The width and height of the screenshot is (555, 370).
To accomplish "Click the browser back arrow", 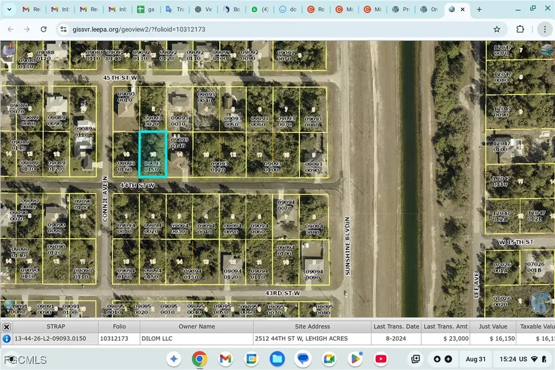I will pyautogui.click(x=11, y=29).
